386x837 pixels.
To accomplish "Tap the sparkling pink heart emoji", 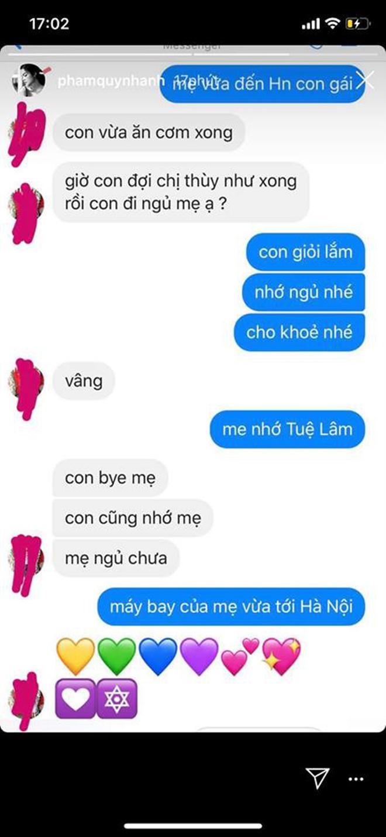I will pyautogui.click(x=282, y=656).
